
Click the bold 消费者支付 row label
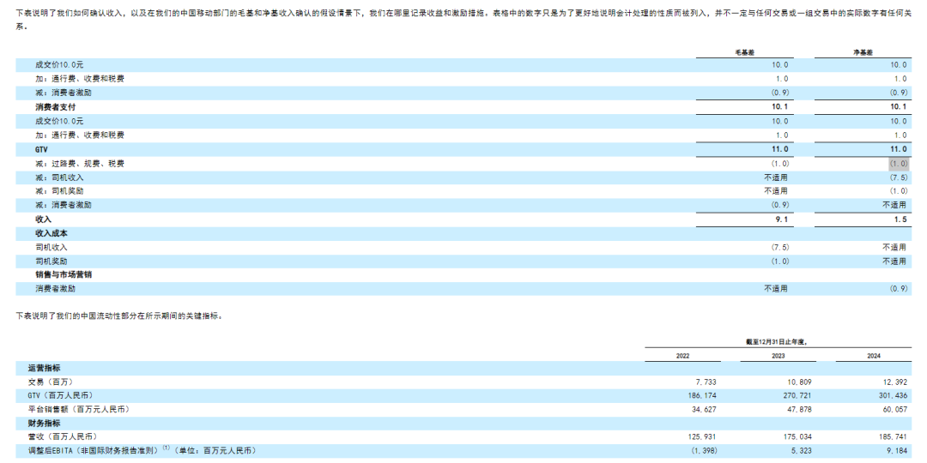56,107
